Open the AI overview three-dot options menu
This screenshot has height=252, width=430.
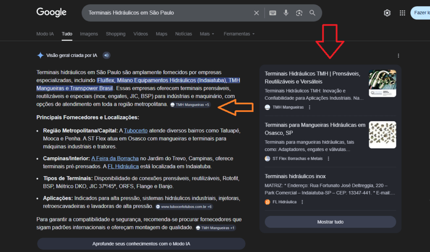coord(398,55)
